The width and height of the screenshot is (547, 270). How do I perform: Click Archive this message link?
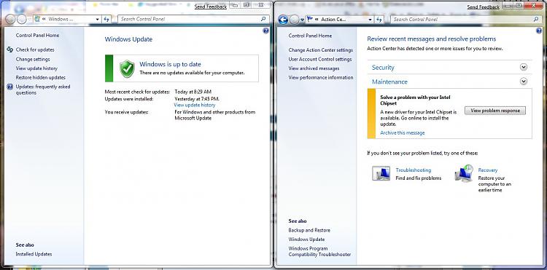click(x=402, y=133)
